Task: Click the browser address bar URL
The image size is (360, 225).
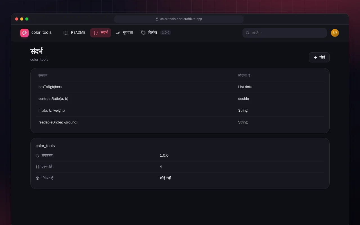Action: tap(179, 19)
